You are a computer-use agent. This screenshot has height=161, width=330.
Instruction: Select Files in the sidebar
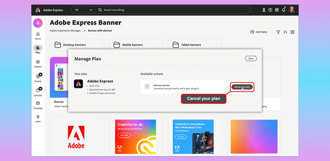coord(38,49)
